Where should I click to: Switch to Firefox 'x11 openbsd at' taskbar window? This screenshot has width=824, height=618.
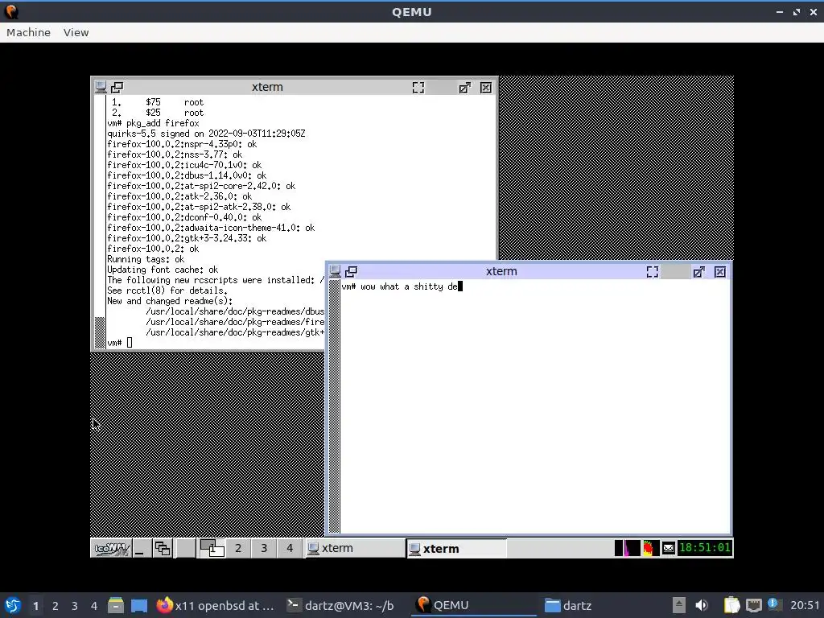[x=216, y=605]
